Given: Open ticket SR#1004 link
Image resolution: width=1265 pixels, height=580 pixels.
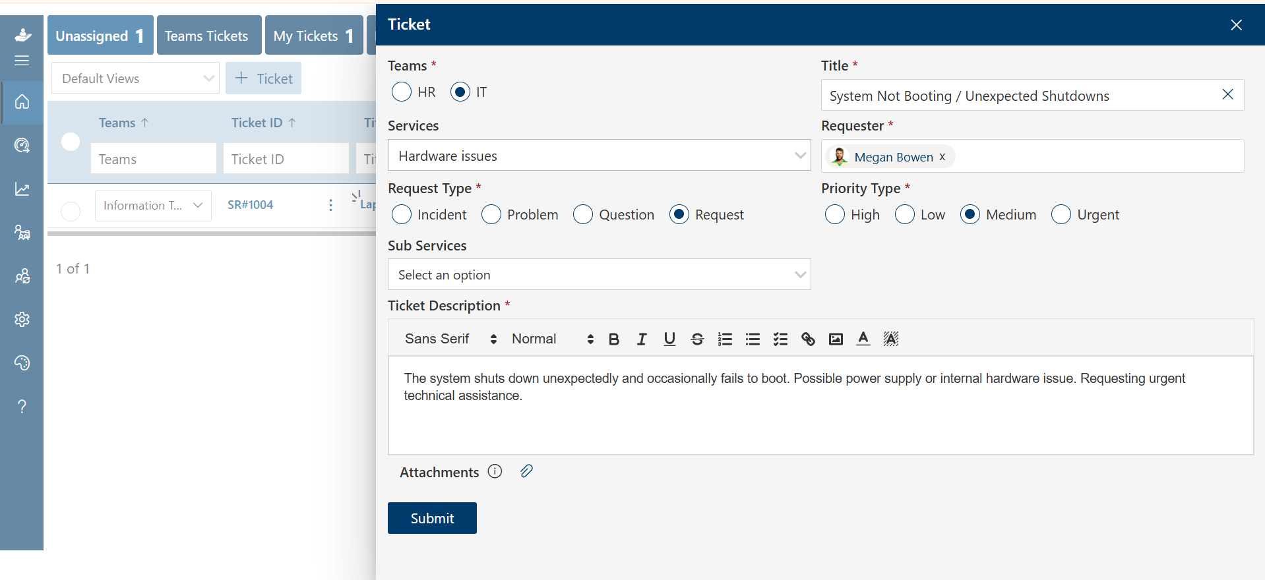Looking at the screenshot, I should (x=251, y=205).
